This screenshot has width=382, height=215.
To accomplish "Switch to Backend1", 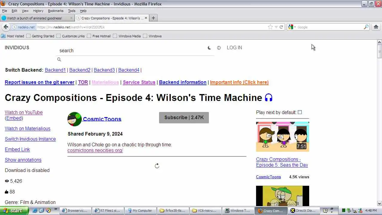I will tap(55, 70).
